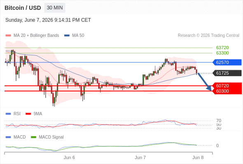This screenshot has width=243, height=164.
Task: Click the red 9MA legend swatch
Action: coord(28,114)
